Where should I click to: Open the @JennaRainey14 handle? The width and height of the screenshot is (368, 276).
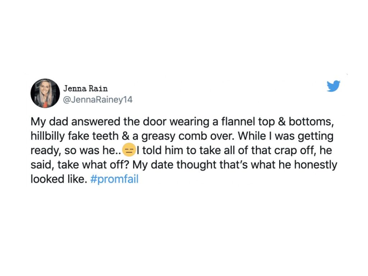point(98,100)
